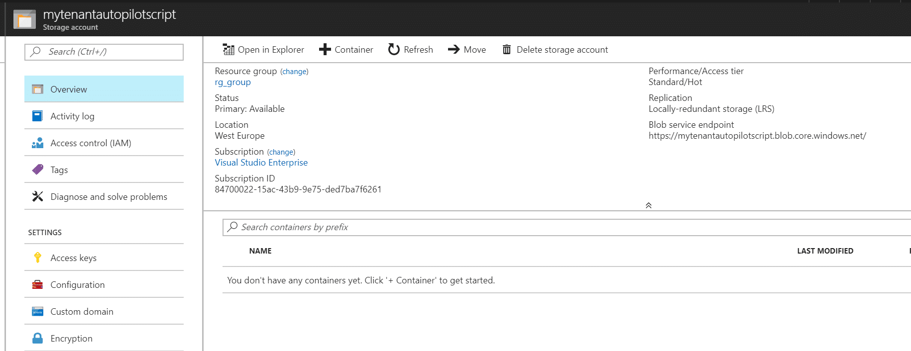The width and height of the screenshot is (911, 351).
Task: Open the Overview menu item
Action: click(104, 89)
